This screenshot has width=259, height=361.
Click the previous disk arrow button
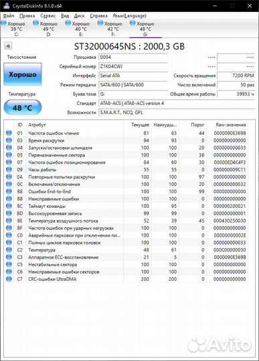tap(8, 46)
